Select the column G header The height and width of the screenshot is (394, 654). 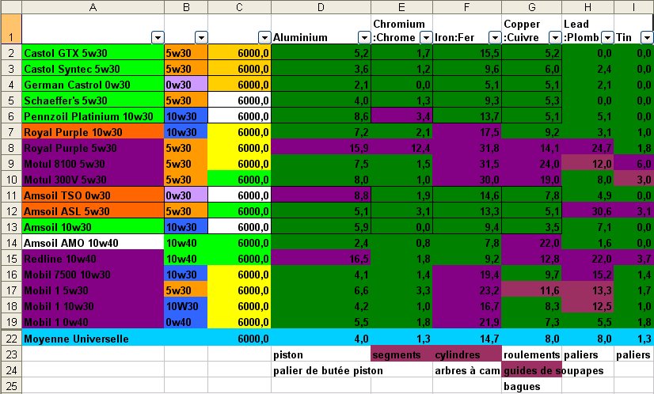click(x=531, y=7)
